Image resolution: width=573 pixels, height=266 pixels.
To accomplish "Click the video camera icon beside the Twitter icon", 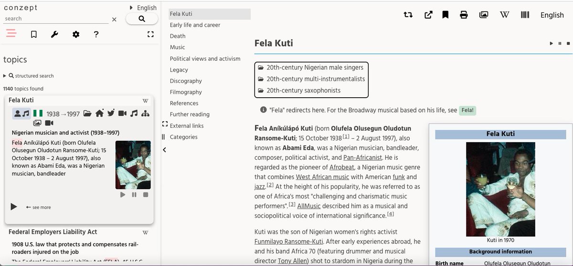I will [x=122, y=113].
